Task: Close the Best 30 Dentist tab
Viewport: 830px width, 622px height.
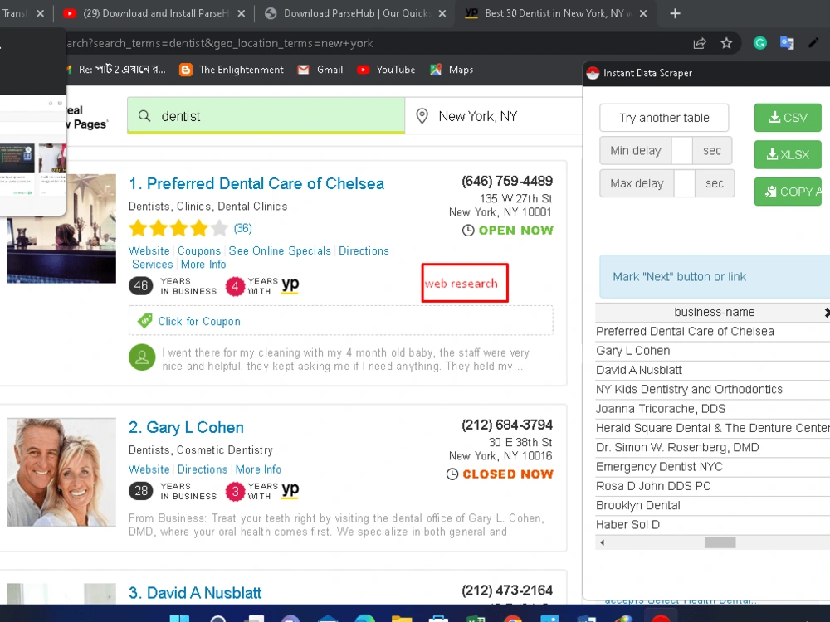Action: click(643, 14)
